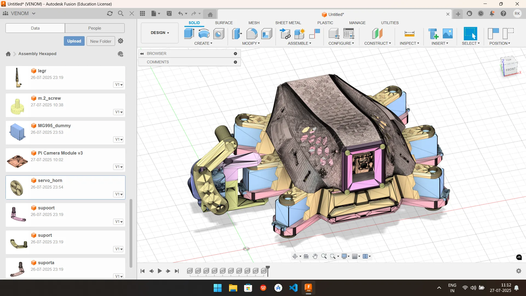This screenshot has width=526, height=296.
Task: Activate the Select tool icon
Action: point(470,34)
